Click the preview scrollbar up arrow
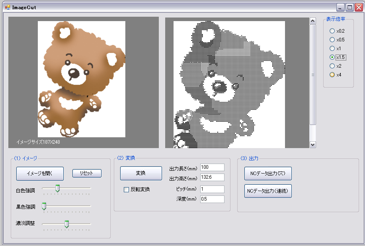This screenshot has width=365, height=246. click(312, 21)
